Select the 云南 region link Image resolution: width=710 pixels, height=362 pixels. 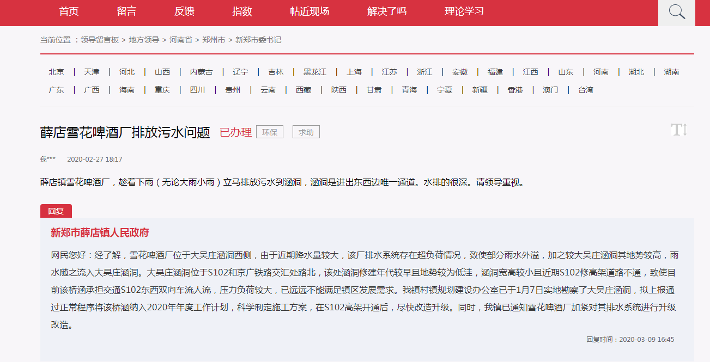268,90
